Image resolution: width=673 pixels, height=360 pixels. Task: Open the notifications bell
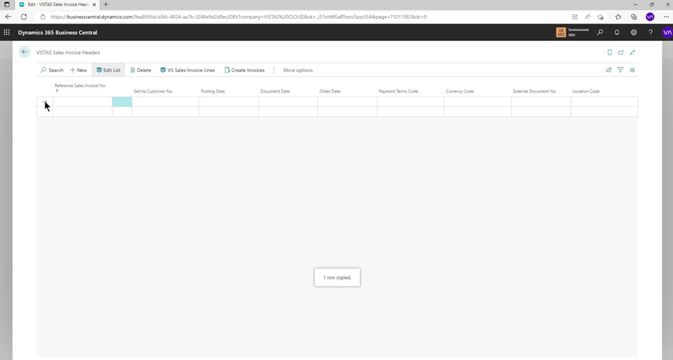click(617, 32)
